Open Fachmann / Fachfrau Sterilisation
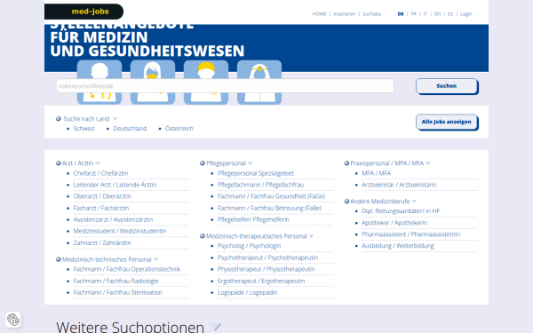 [x=118, y=292]
